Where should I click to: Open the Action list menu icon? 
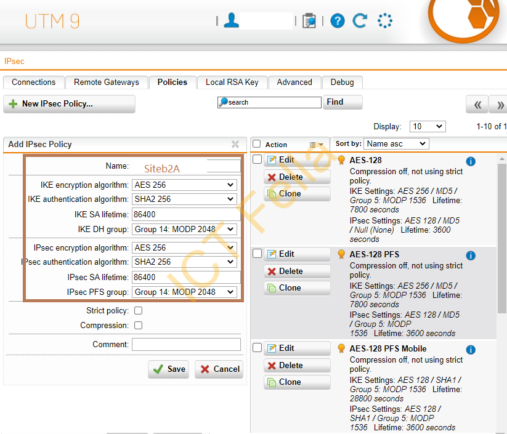click(316, 145)
